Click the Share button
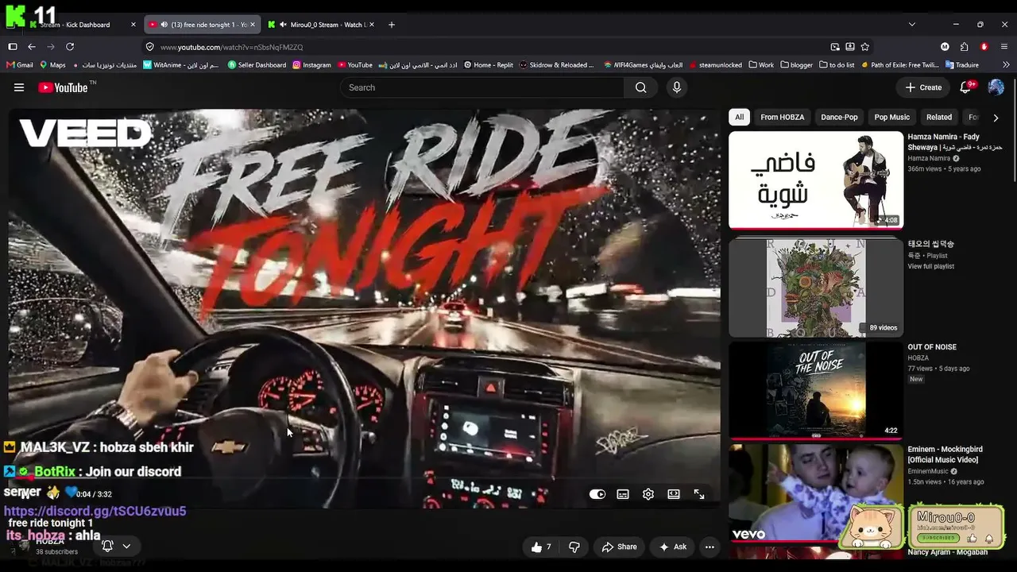1017x572 pixels. [619, 547]
